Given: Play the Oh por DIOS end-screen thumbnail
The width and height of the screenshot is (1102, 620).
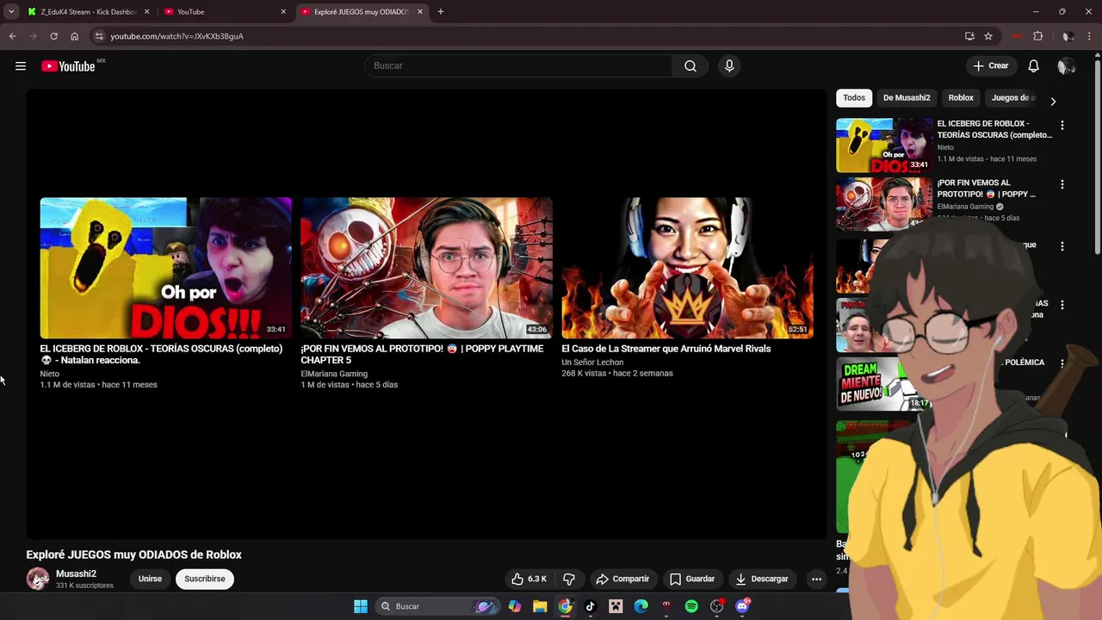Looking at the screenshot, I should pos(165,268).
